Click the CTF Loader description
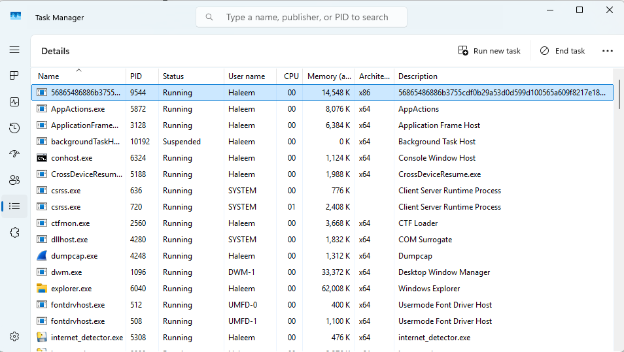The image size is (624, 352). [418, 223]
